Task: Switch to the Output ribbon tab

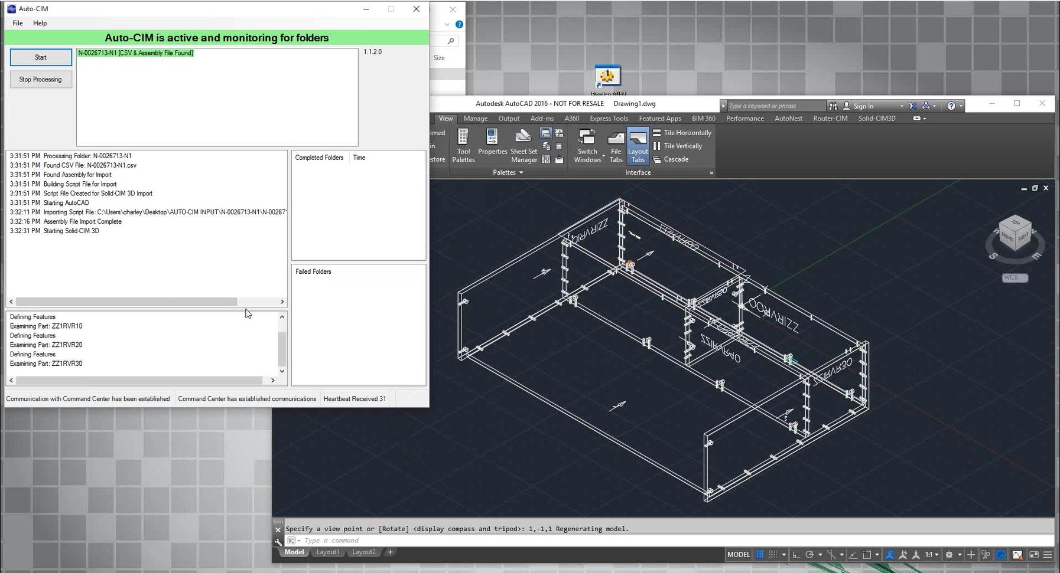Action: (x=509, y=119)
